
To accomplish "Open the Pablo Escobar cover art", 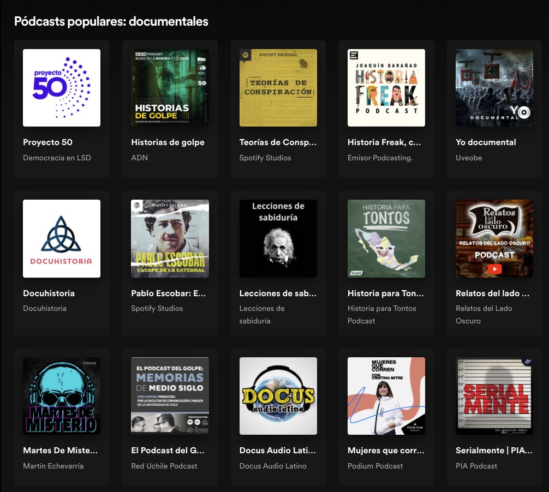I will pos(170,239).
